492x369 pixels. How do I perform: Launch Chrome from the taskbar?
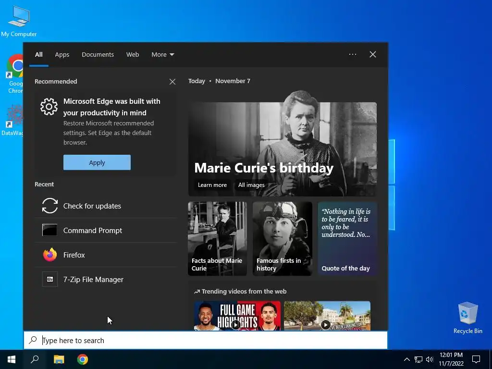pyautogui.click(x=83, y=359)
